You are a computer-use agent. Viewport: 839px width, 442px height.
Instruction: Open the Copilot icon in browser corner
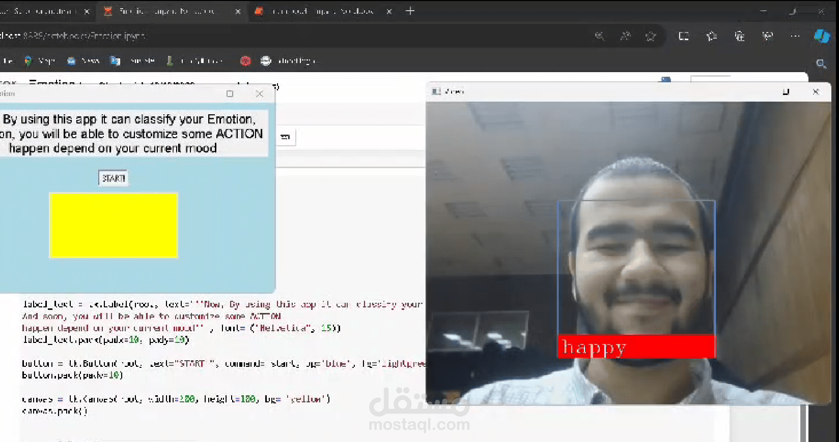(822, 36)
